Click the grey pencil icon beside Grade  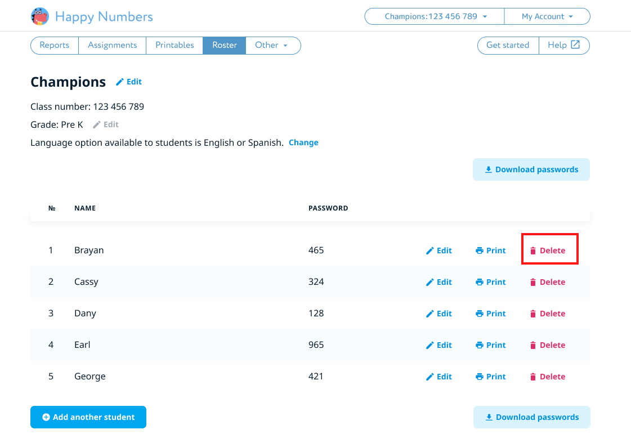97,125
